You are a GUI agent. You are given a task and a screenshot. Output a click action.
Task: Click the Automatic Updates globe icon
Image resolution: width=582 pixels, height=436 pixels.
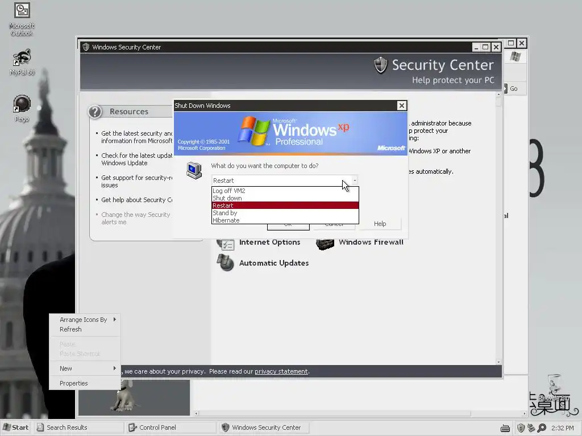coord(225,262)
